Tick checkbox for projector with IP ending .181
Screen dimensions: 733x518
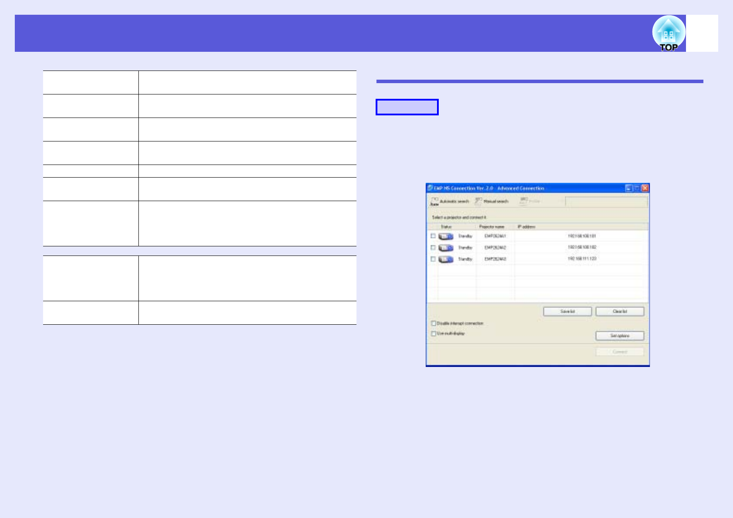433,236
